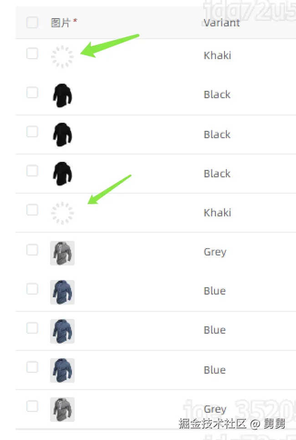Tick the first Grey row checkbox

pyautogui.click(x=32, y=250)
